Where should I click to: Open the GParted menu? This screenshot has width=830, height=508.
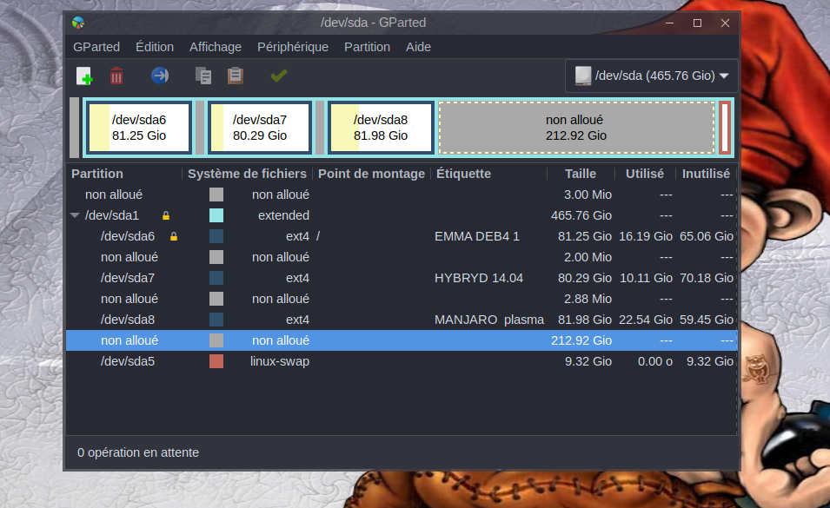click(x=96, y=47)
